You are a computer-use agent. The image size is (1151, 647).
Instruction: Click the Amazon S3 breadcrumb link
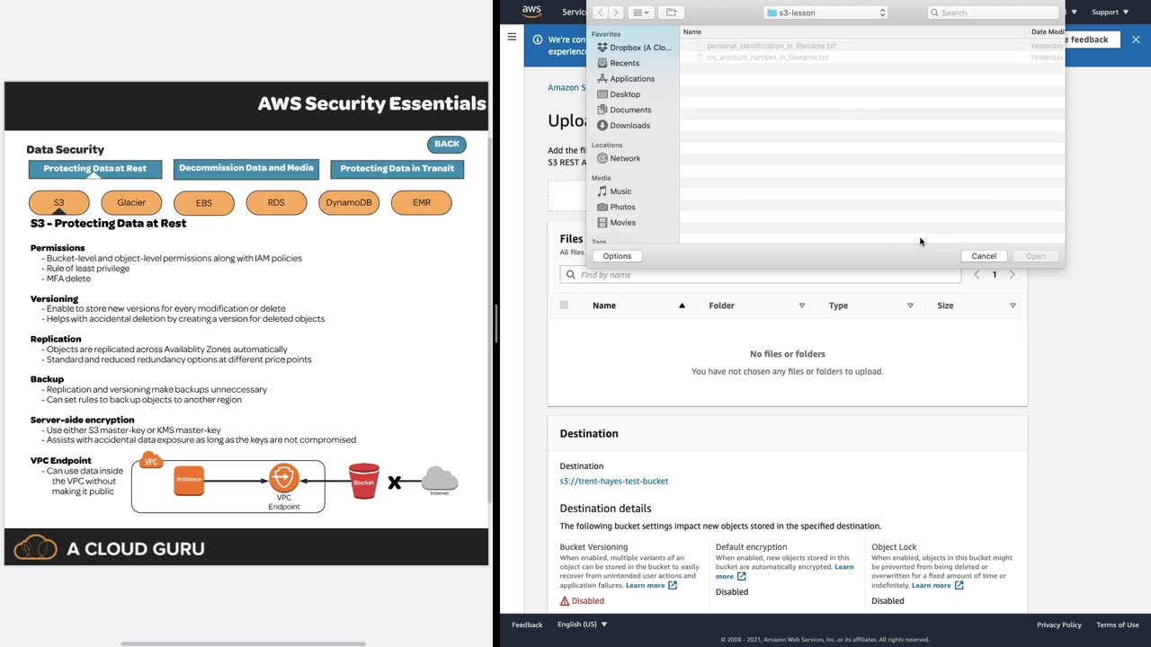coord(567,88)
